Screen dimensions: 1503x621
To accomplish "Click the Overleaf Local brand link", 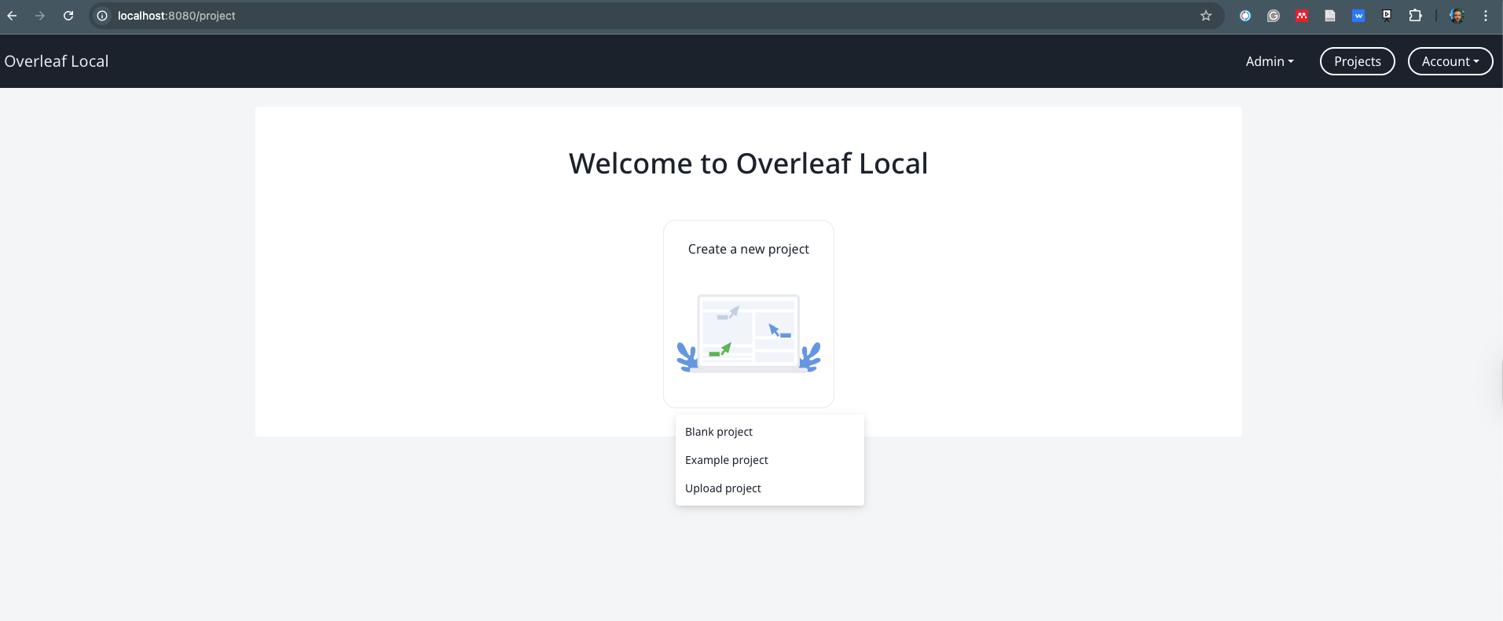I will (x=57, y=61).
